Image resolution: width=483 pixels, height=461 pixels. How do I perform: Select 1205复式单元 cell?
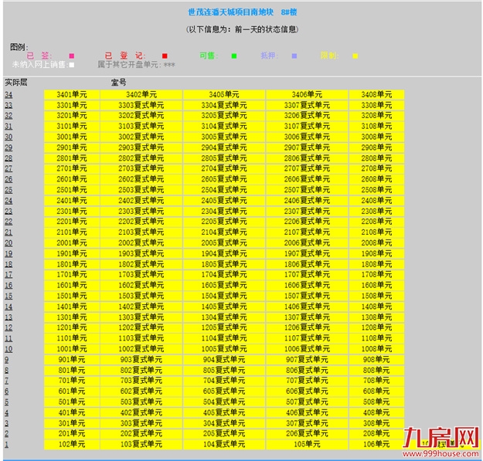(x=224, y=327)
